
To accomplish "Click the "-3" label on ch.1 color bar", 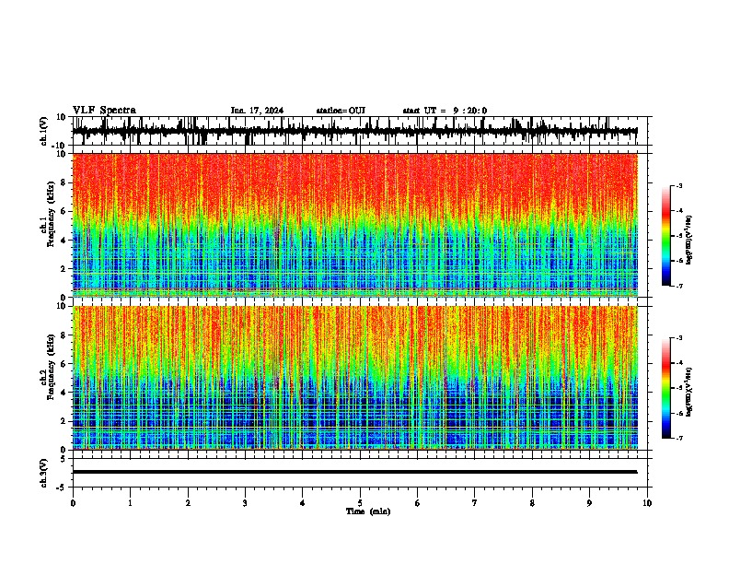I will (678, 186).
